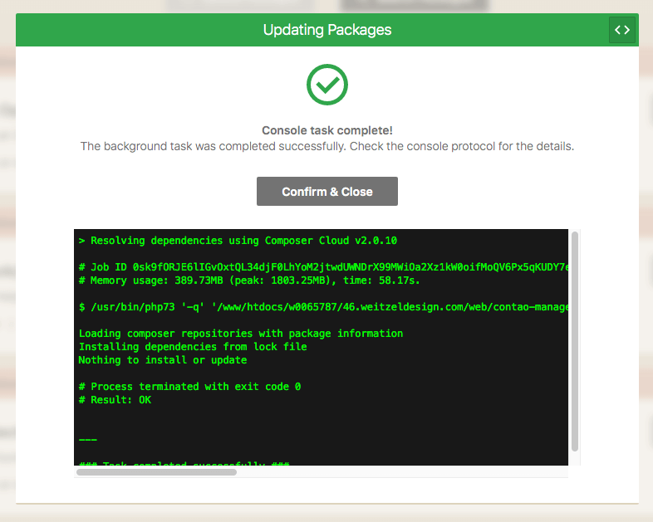Click the /usr/bin/php73 command line

click(x=324, y=307)
